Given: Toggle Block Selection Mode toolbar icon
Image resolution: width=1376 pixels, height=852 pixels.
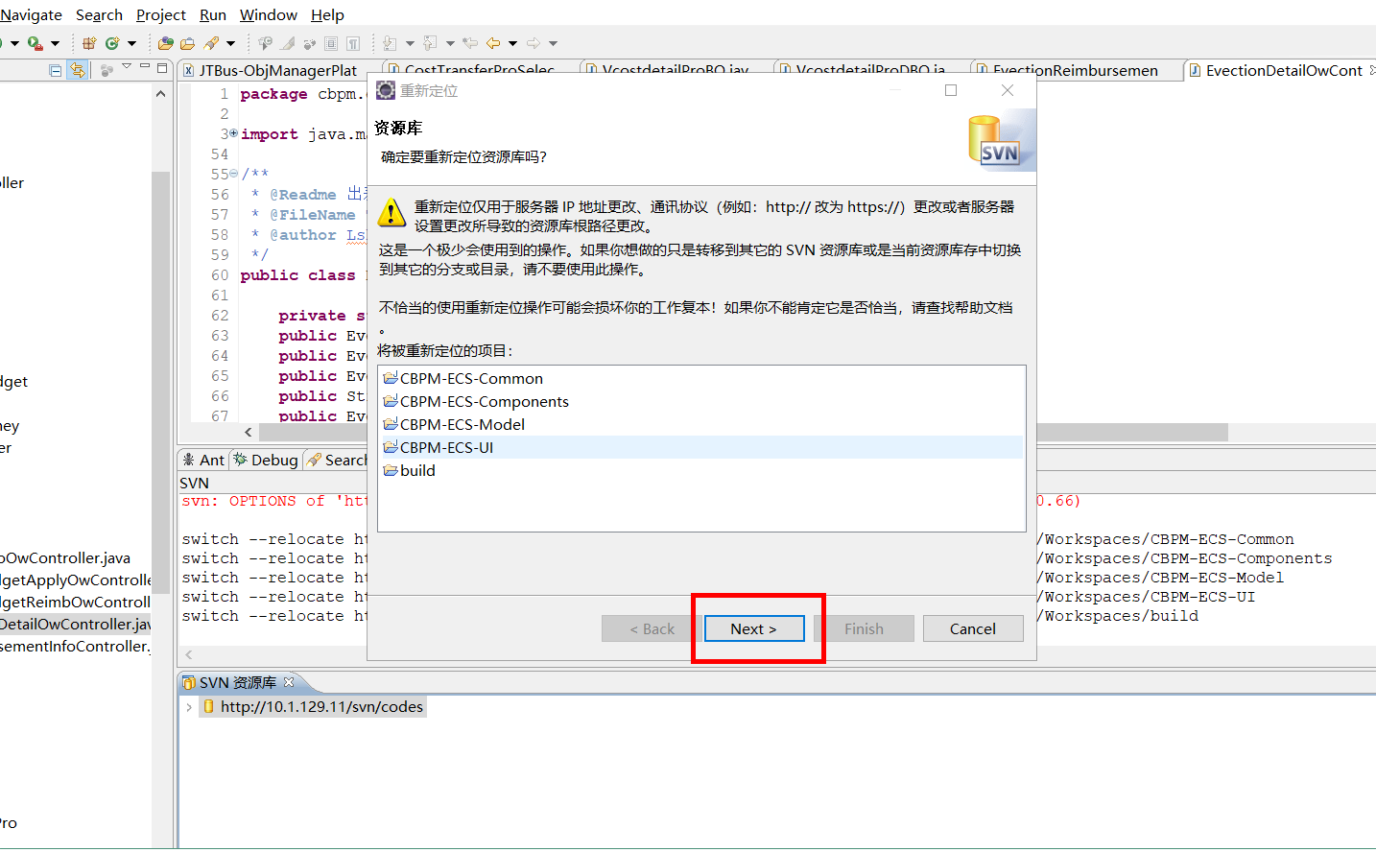Looking at the screenshot, I should [x=331, y=43].
